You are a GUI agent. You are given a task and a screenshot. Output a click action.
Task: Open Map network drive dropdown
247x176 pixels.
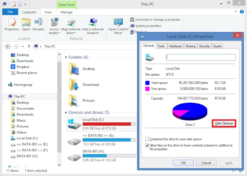[71, 26]
